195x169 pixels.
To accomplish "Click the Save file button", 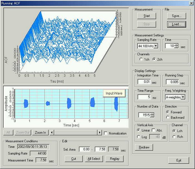I will pyautogui.click(x=177, y=16).
